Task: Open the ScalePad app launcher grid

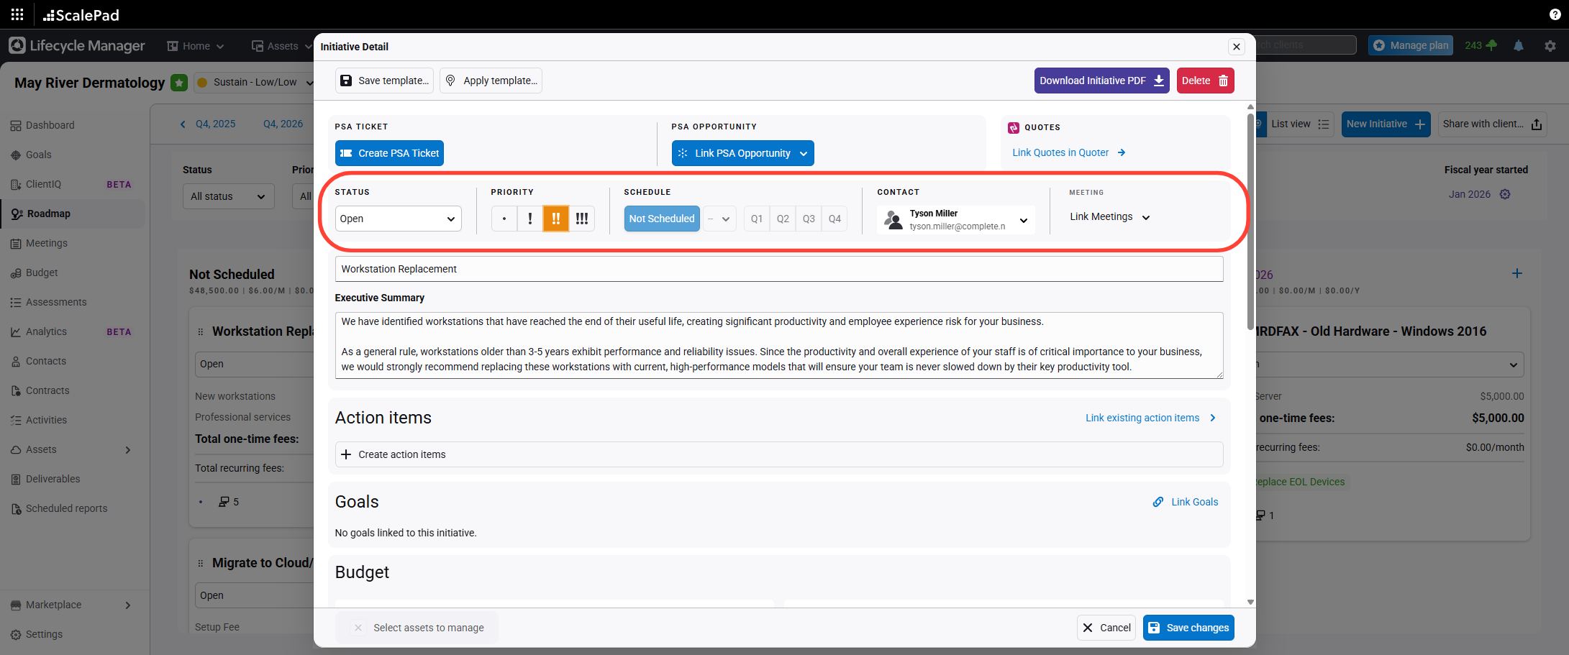Action: pos(17,14)
